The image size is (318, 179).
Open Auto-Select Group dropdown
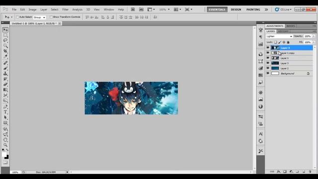(39, 17)
